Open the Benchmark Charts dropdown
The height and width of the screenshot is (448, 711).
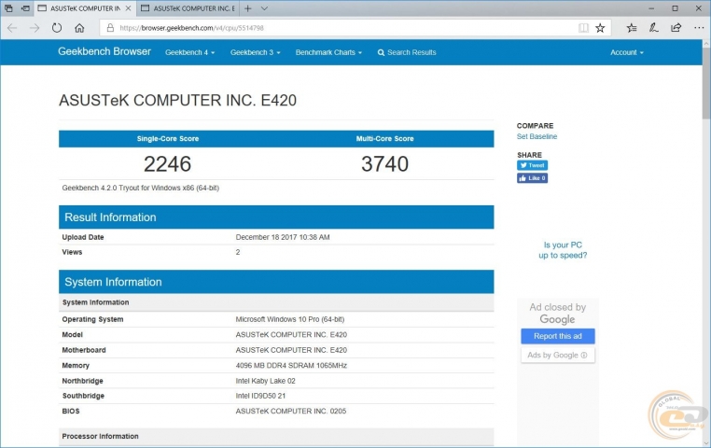pyautogui.click(x=328, y=52)
